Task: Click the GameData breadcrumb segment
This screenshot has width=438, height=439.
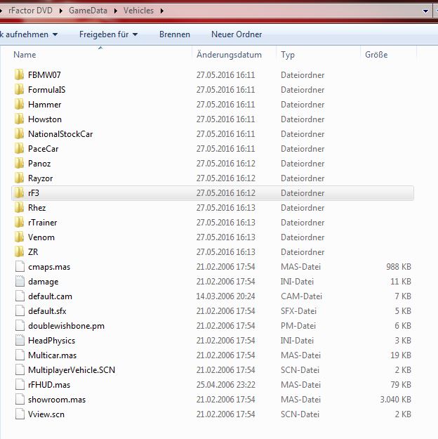Action: coord(88,11)
